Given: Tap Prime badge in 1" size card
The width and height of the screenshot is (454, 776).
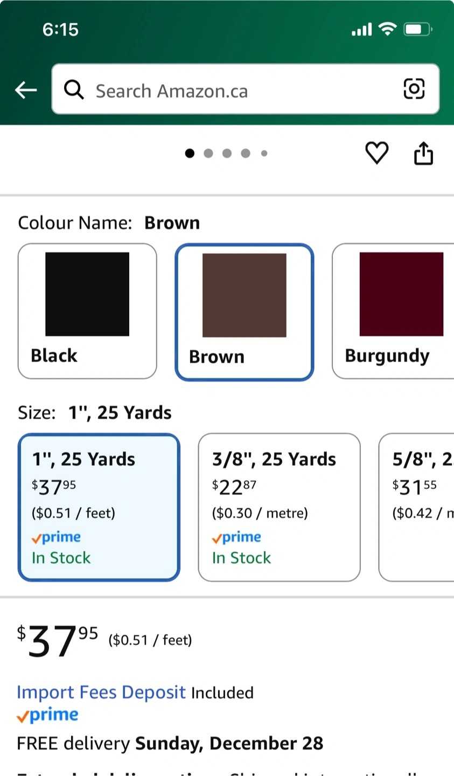Looking at the screenshot, I should click(x=56, y=537).
